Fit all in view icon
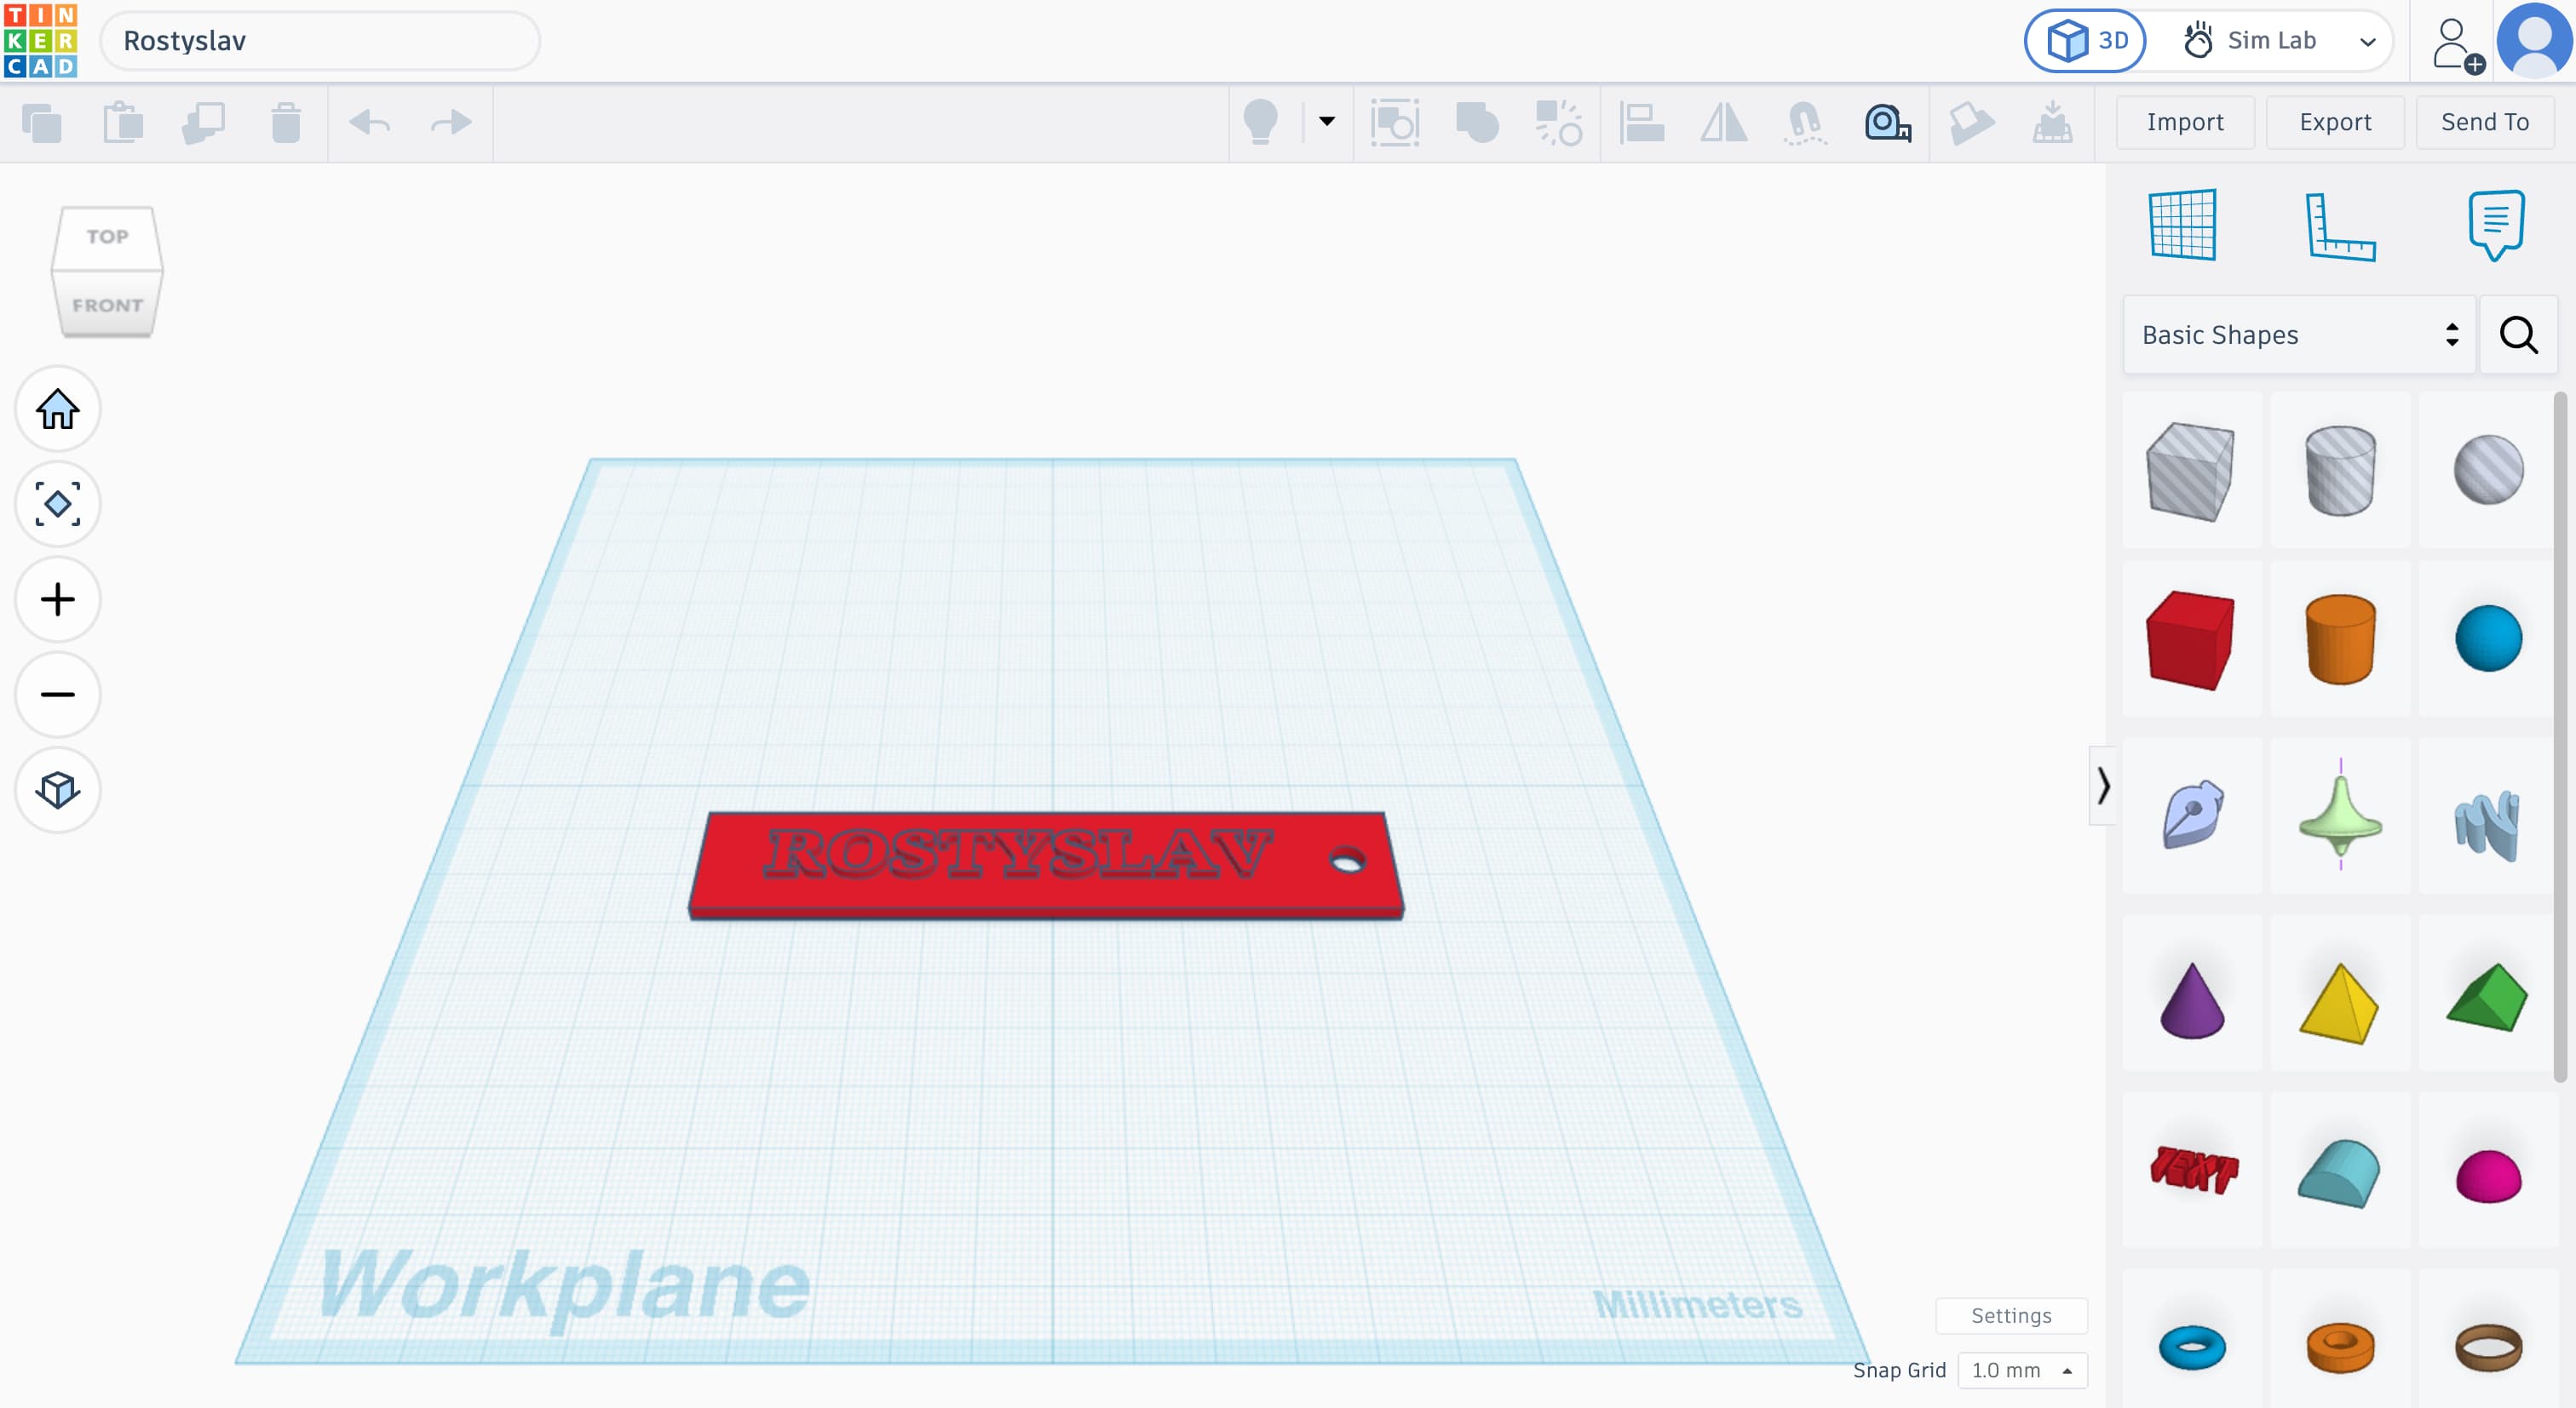 pos(58,505)
